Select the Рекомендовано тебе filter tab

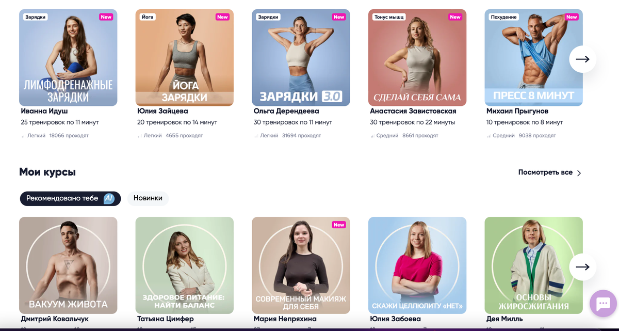tap(70, 198)
